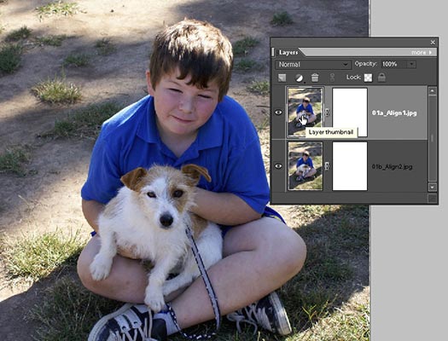Select the 01a_Align1.jpg layer mask

coord(350,113)
